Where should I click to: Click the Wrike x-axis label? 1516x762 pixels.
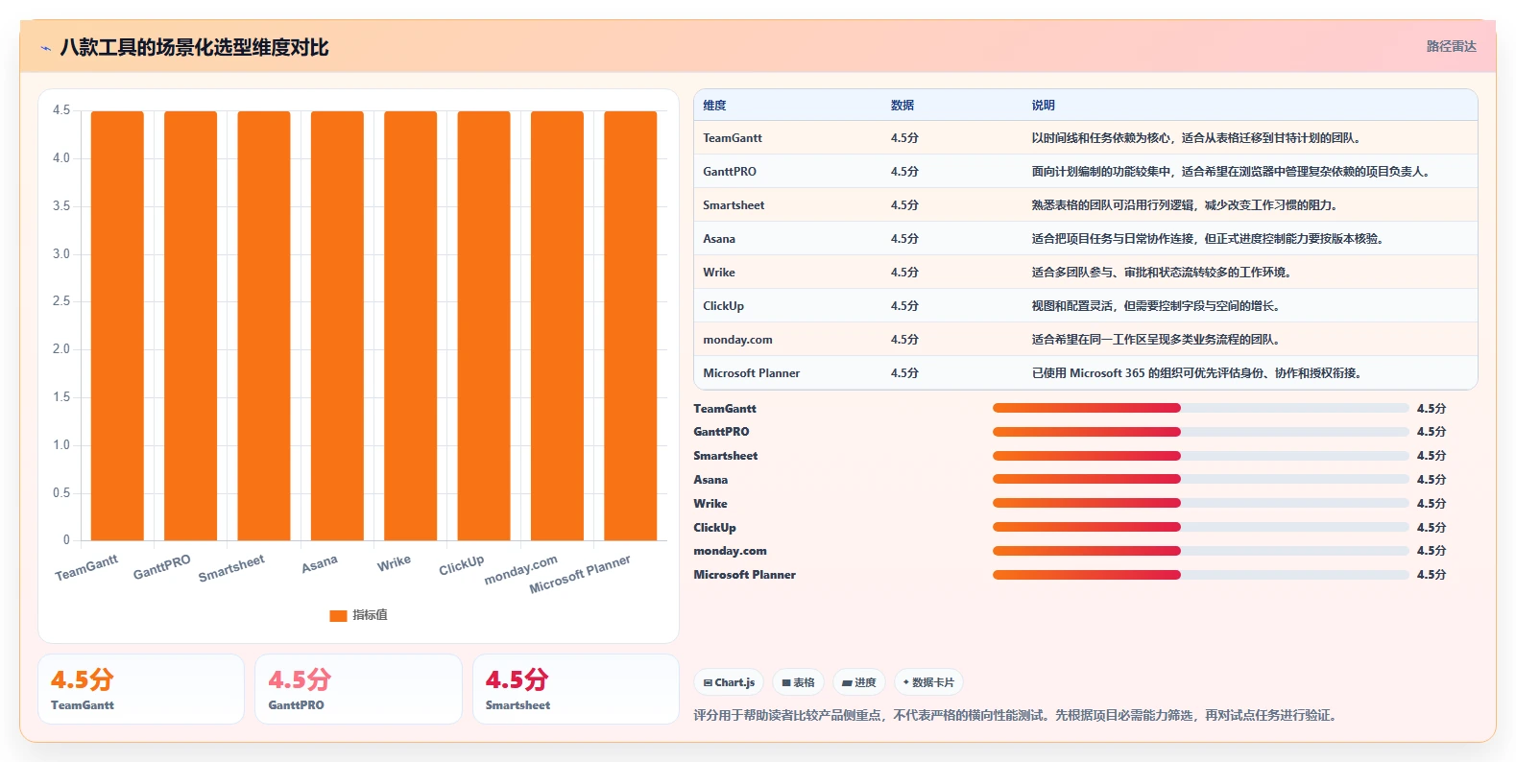tap(394, 562)
